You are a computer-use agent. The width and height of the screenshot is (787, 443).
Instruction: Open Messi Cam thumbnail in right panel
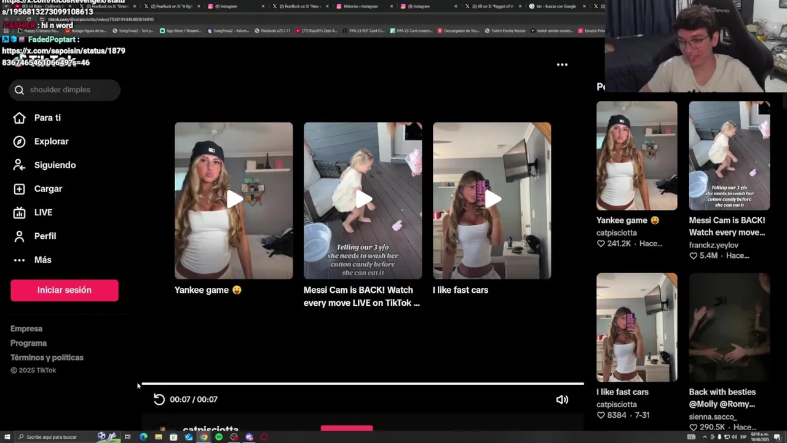tap(729, 156)
